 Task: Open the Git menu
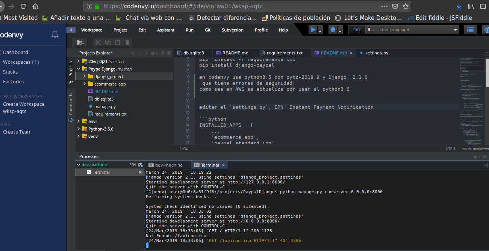coord(208,30)
